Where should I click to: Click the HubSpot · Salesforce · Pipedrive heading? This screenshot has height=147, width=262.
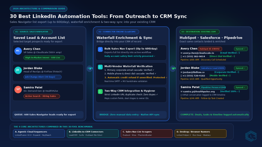tap(211, 38)
